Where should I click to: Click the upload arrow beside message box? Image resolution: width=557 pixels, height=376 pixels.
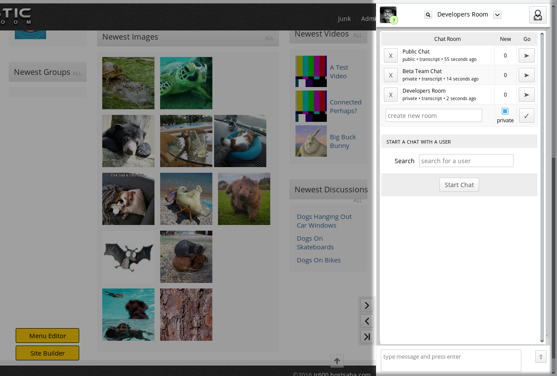tap(540, 357)
